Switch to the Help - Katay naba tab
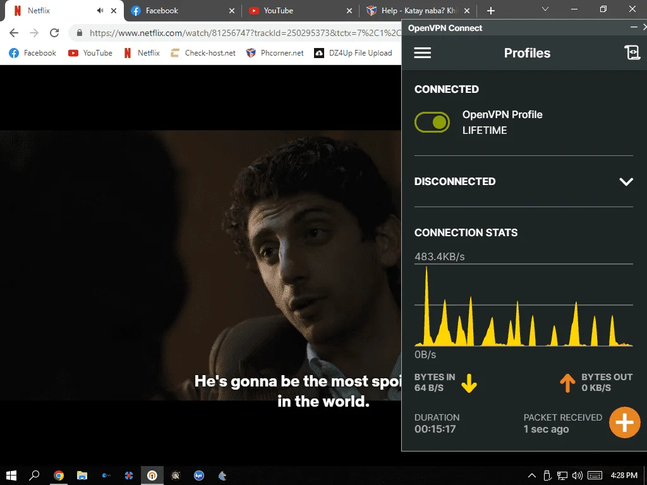Image resolution: width=647 pixels, height=485 pixels. coord(420,11)
